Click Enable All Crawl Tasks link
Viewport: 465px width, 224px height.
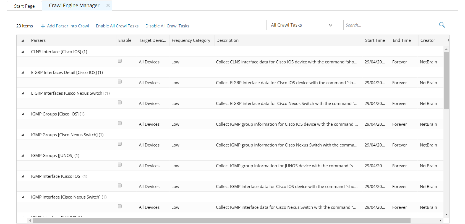117,26
